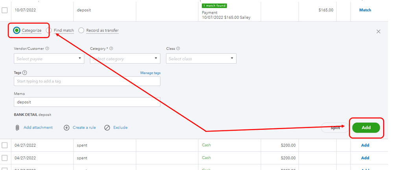393x170 pixels.
Task: Click the Manage tags link
Action: click(150, 73)
